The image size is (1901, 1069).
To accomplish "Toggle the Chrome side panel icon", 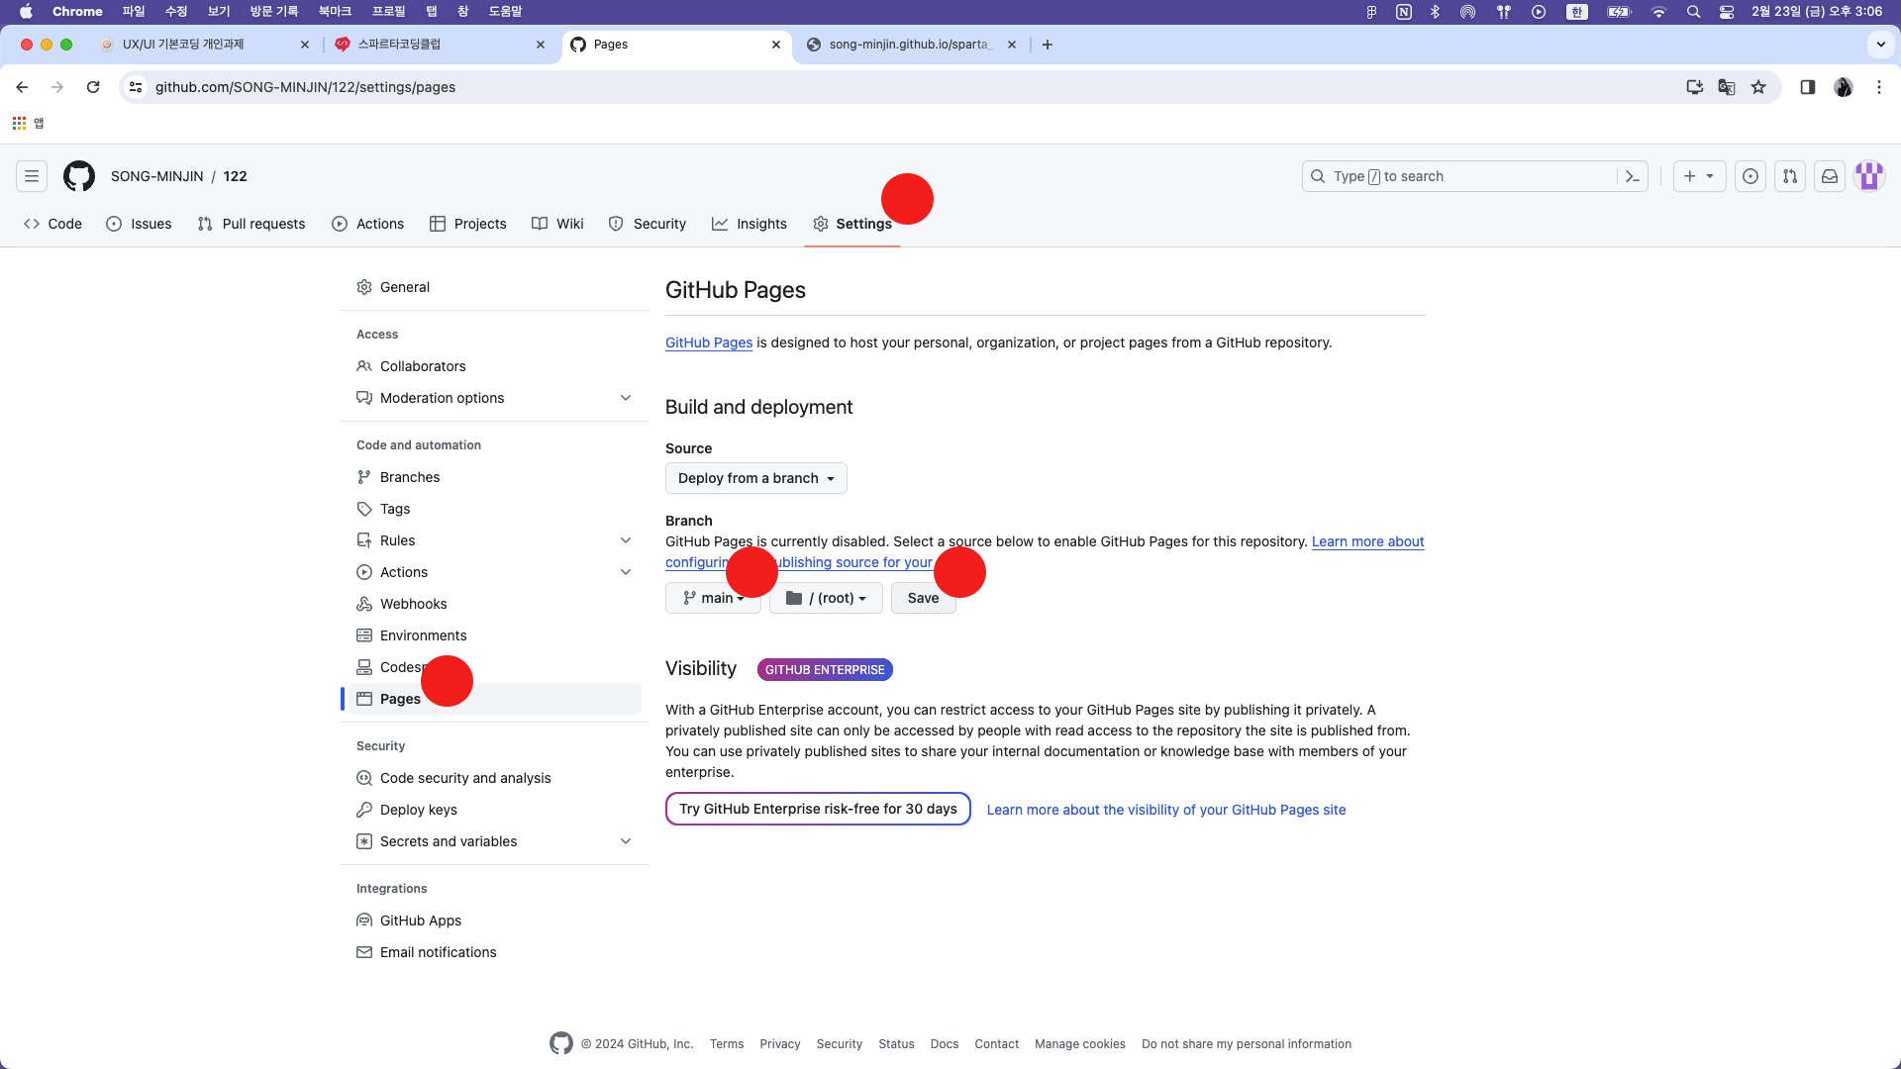I will coord(1808,87).
